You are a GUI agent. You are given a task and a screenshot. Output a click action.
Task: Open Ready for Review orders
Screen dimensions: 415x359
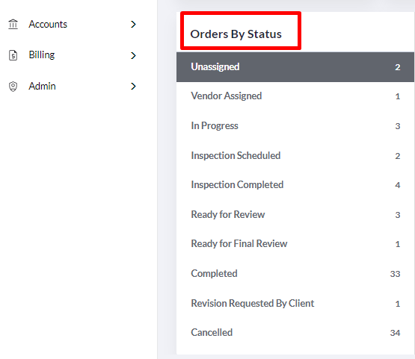pos(295,215)
